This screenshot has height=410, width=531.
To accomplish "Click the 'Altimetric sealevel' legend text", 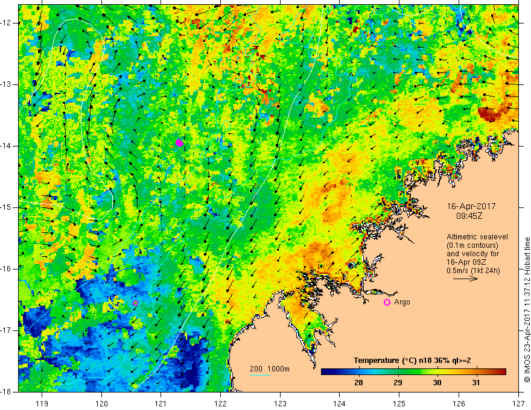I will tap(477, 237).
